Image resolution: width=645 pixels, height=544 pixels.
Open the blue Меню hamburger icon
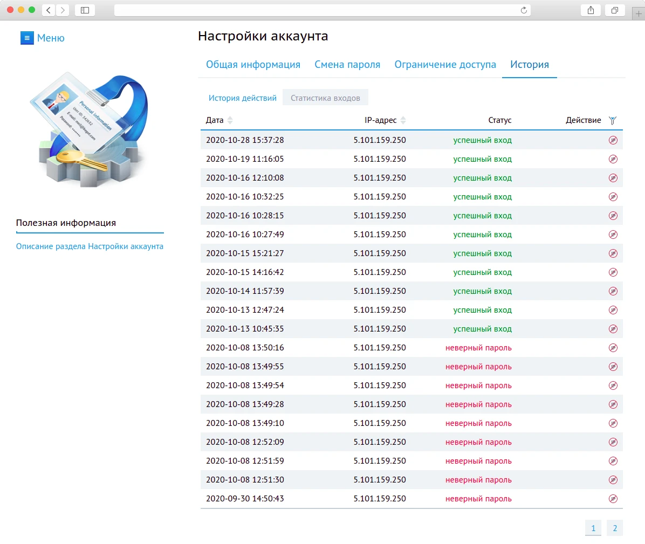point(27,38)
